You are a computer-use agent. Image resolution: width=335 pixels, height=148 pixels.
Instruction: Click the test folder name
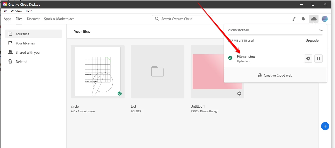tap(133, 106)
